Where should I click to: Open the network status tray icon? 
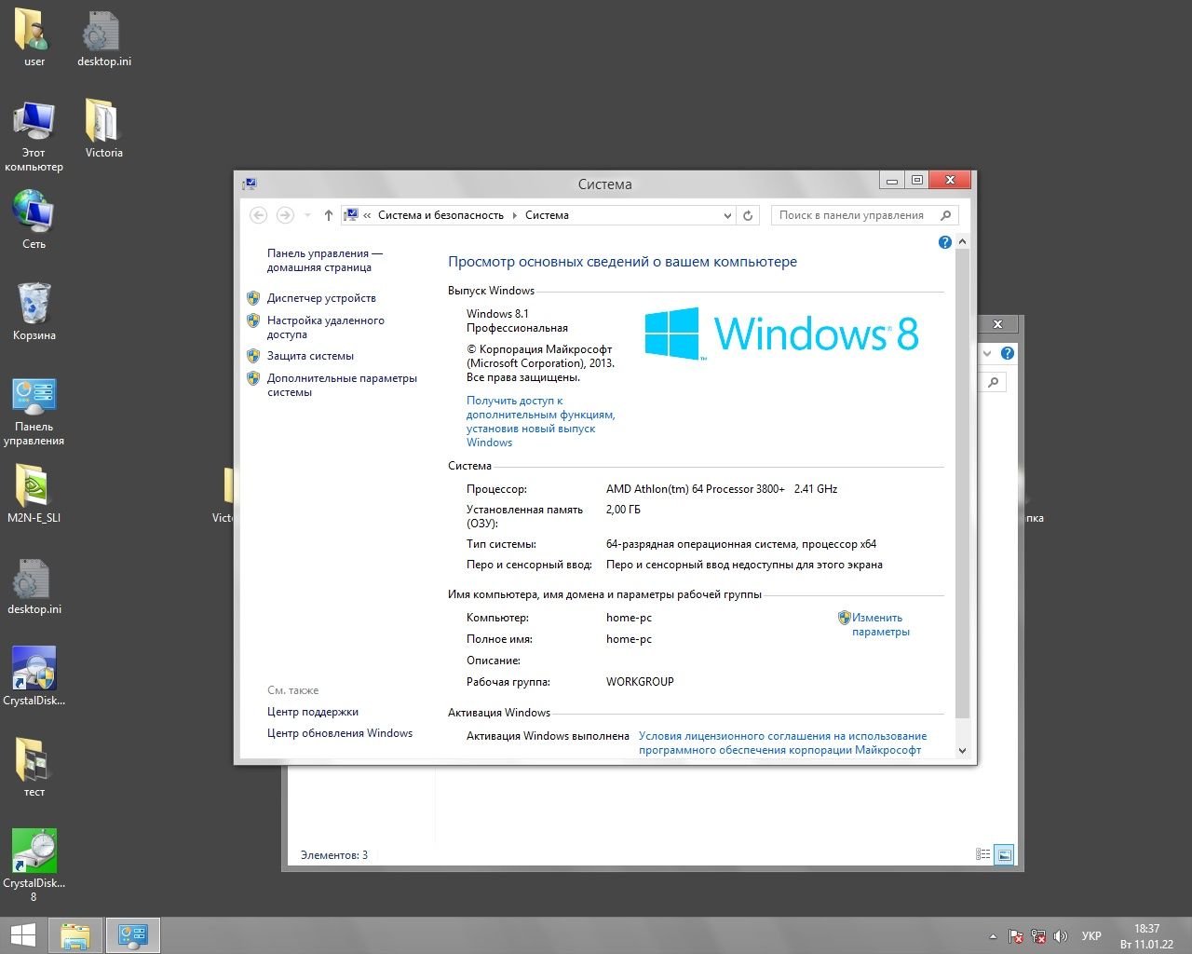tap(1038, 936)
